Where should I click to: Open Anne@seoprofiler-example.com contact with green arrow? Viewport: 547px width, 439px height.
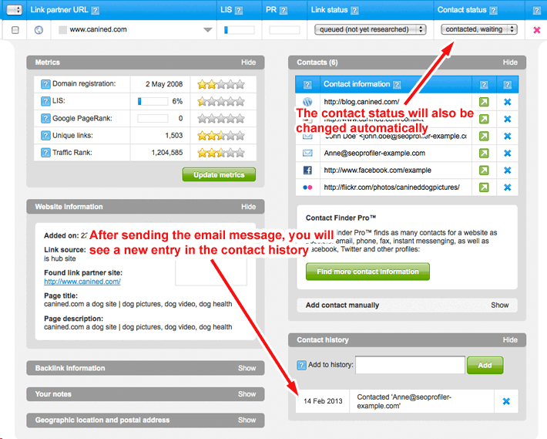point(484,153)
